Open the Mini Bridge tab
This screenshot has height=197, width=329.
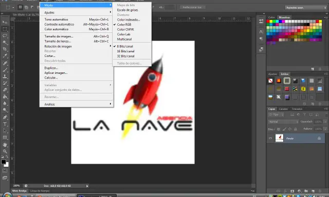20,191
